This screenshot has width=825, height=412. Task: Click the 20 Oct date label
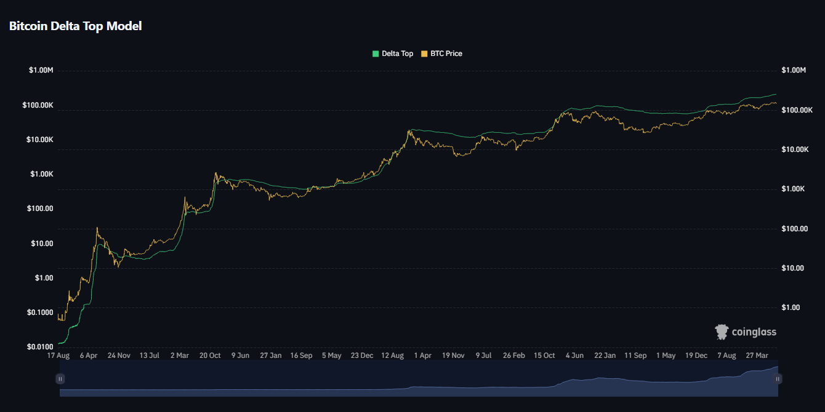pos(211,355)
